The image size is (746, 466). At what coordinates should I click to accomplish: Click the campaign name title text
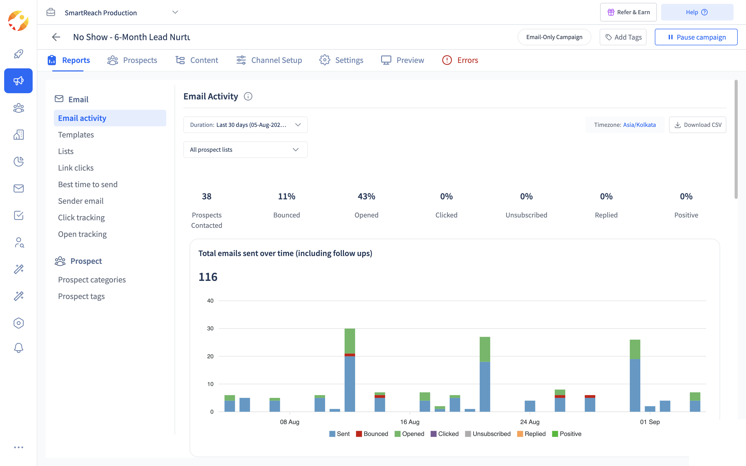coord(132,37)
